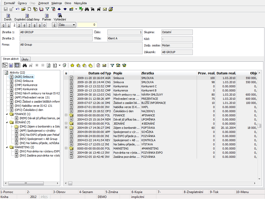Click the envelope icon in the top toolbar

(x=105, y=9)
